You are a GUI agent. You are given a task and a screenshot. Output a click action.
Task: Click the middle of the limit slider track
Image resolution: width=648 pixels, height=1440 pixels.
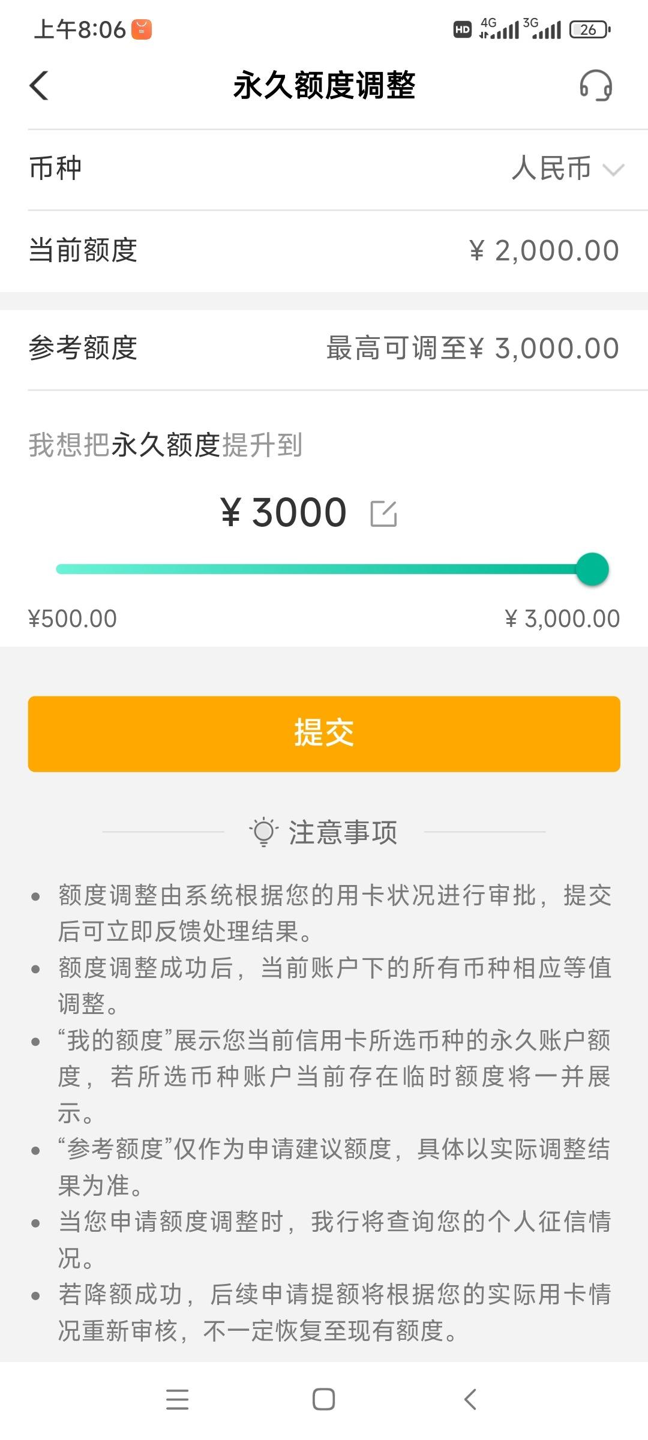click(x=324, y=569)
